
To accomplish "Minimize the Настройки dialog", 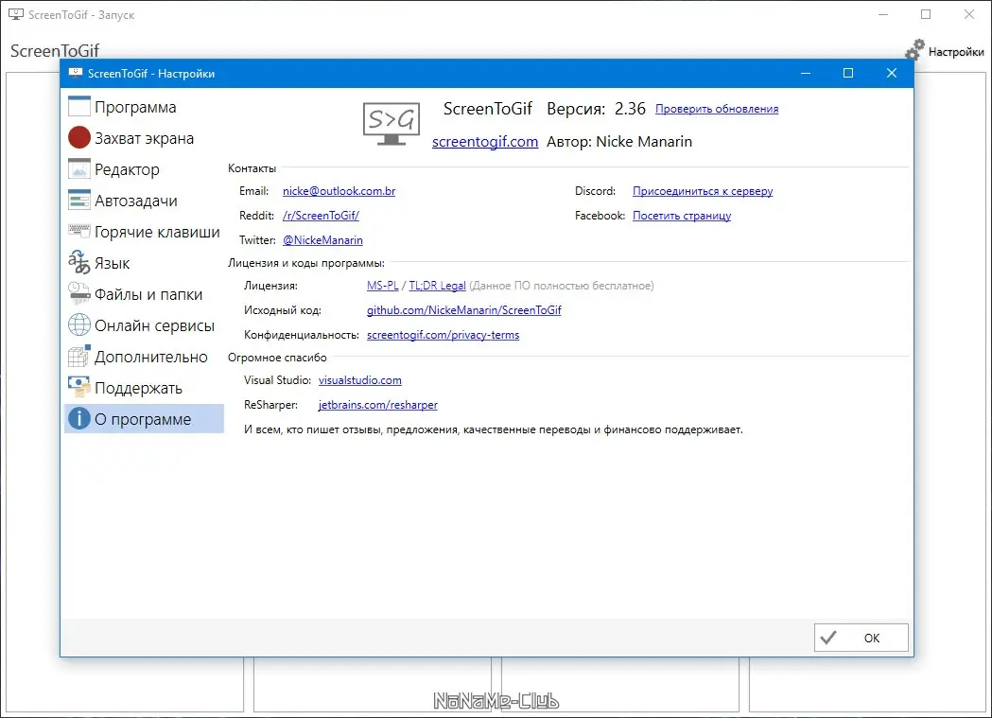I will 806,74.
